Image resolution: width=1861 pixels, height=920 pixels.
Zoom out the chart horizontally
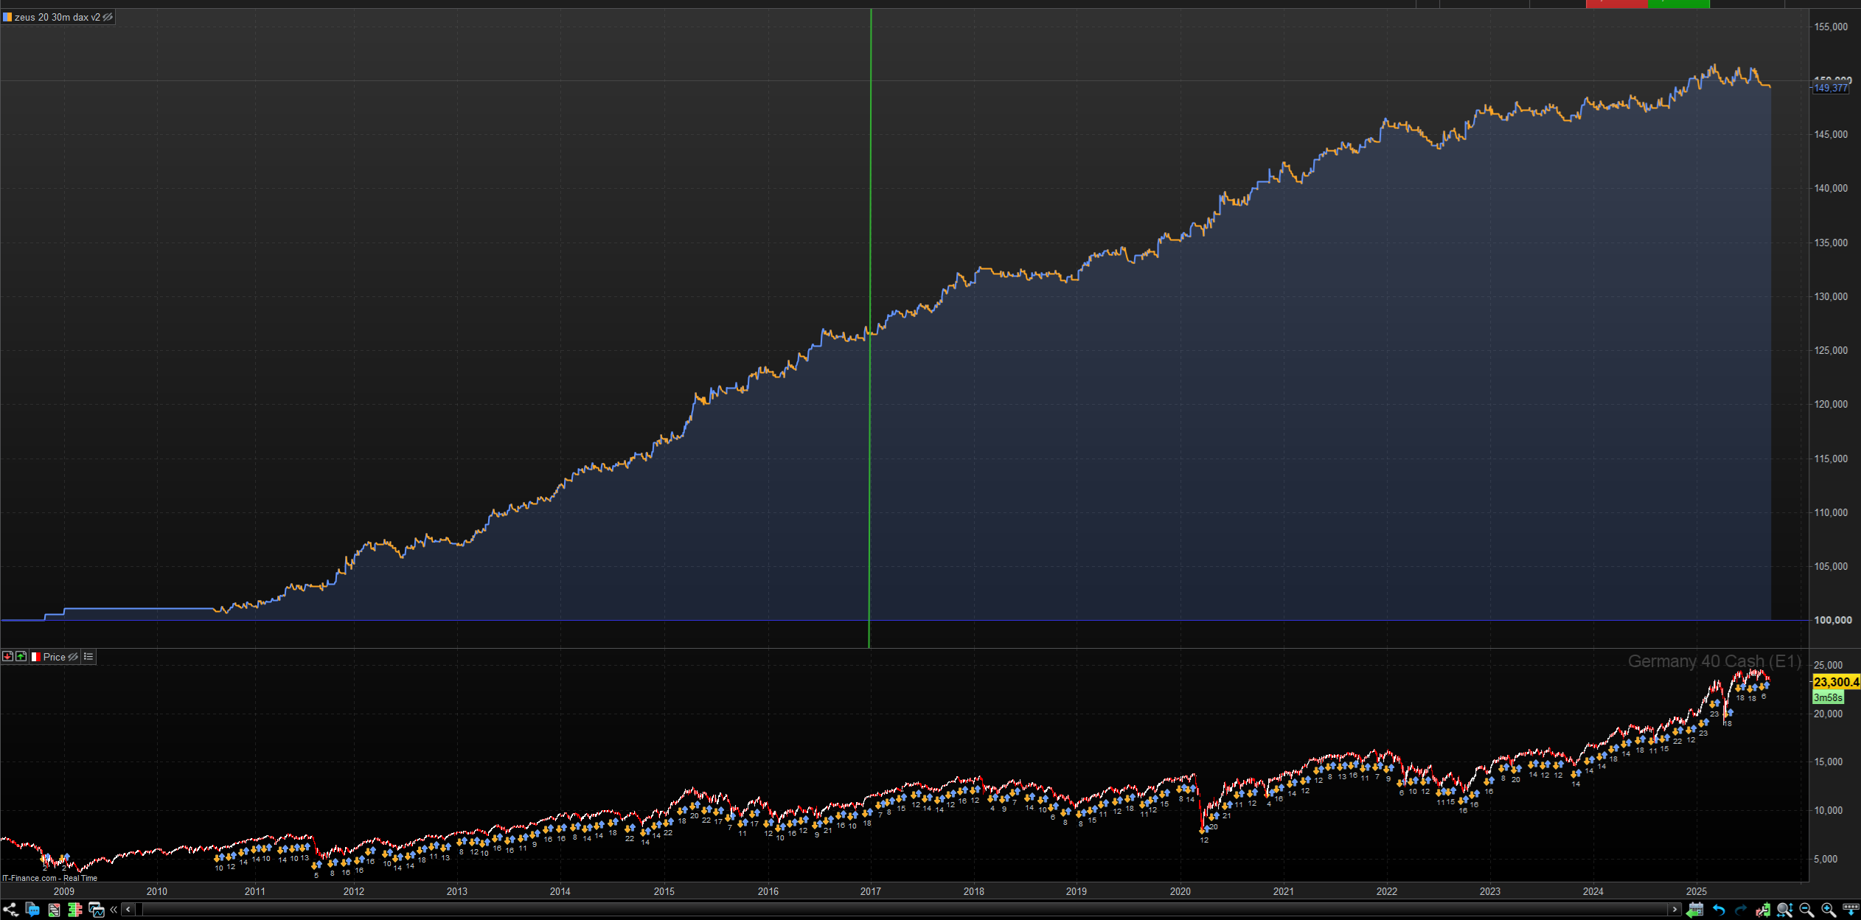pos(1806,910)
